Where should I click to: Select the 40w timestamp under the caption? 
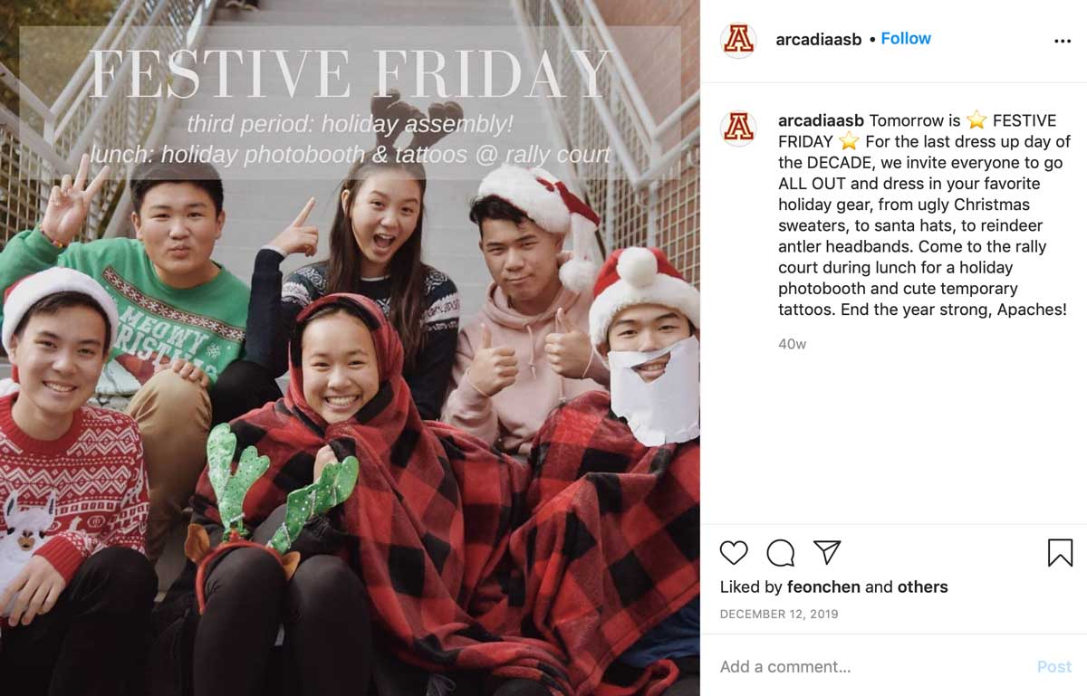[792, 344]
